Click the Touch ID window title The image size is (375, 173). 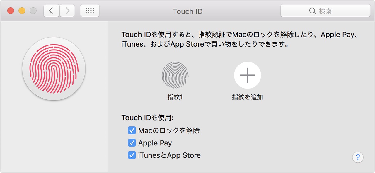(x=187, y=11)
